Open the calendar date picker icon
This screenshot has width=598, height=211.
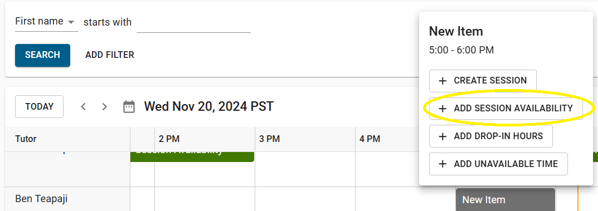pos(129,107)
